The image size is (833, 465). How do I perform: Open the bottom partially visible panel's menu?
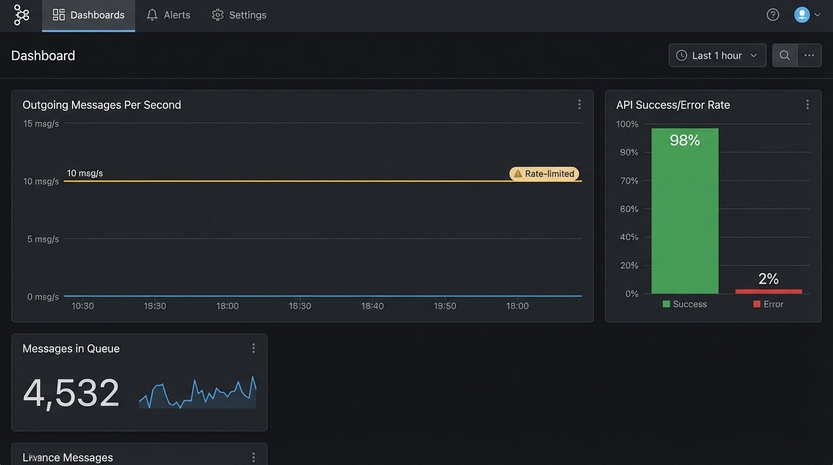point(253,457)
